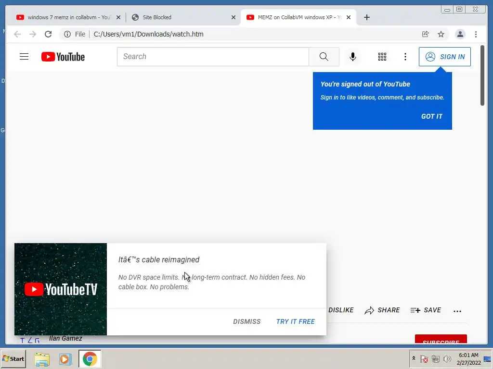Click the page vertical scrollbar thumb

click(x=482, y=75)
